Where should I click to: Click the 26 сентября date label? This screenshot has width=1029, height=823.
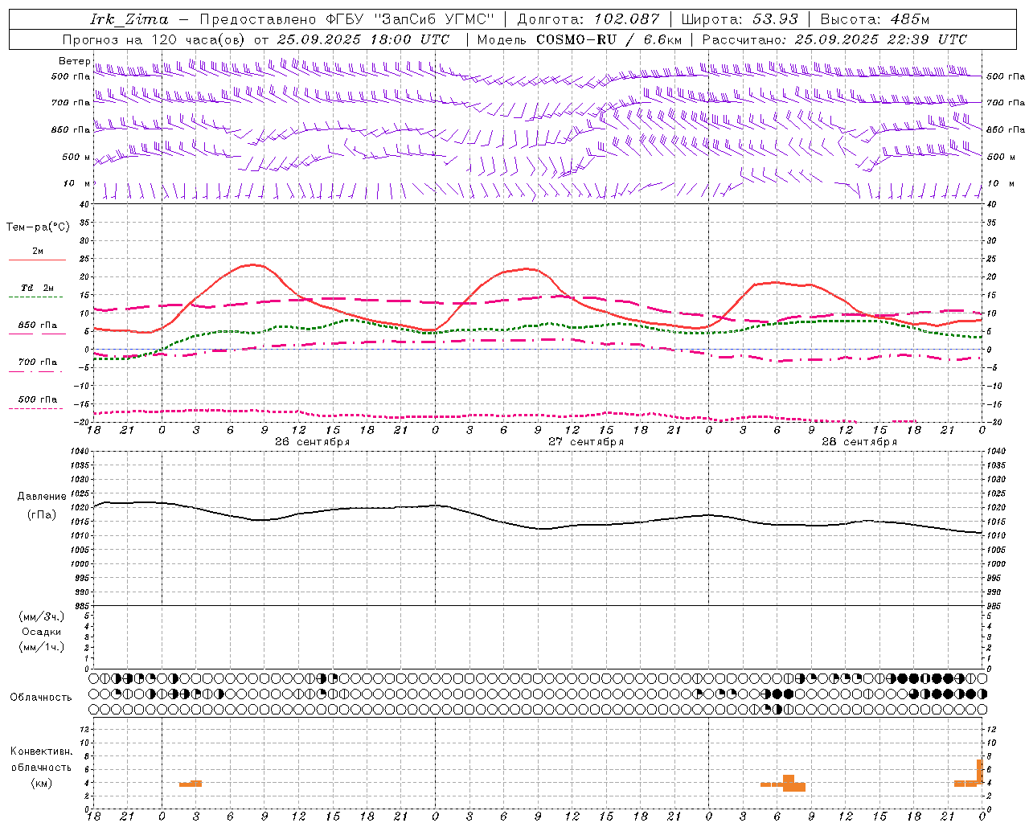312,442
